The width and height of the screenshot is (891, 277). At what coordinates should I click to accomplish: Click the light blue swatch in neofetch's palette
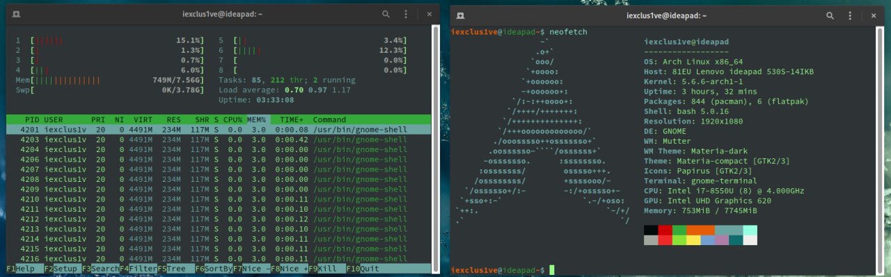(707, 240)
